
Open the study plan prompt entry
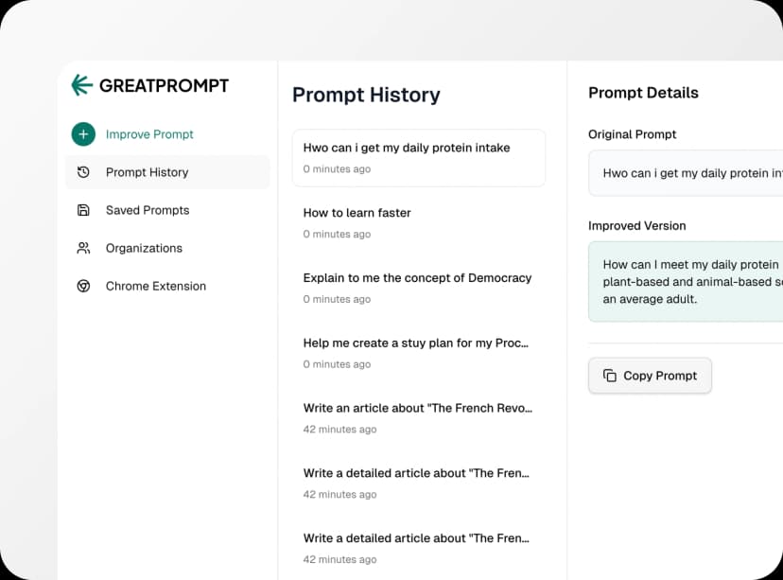tap(418, 353)
